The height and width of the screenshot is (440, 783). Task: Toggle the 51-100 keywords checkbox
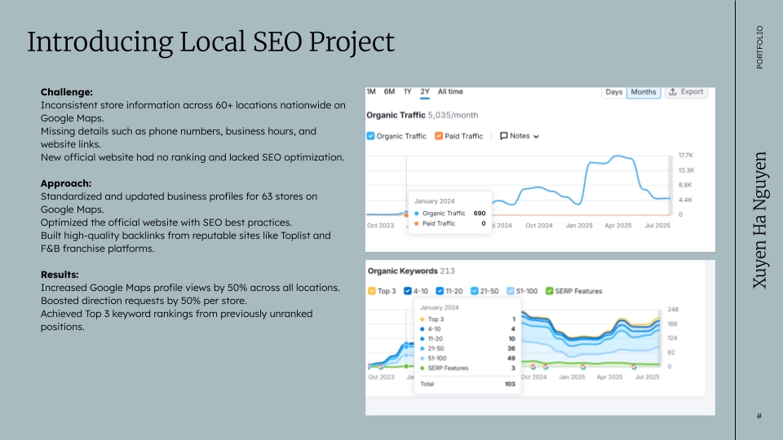click(x=511, y=291)
